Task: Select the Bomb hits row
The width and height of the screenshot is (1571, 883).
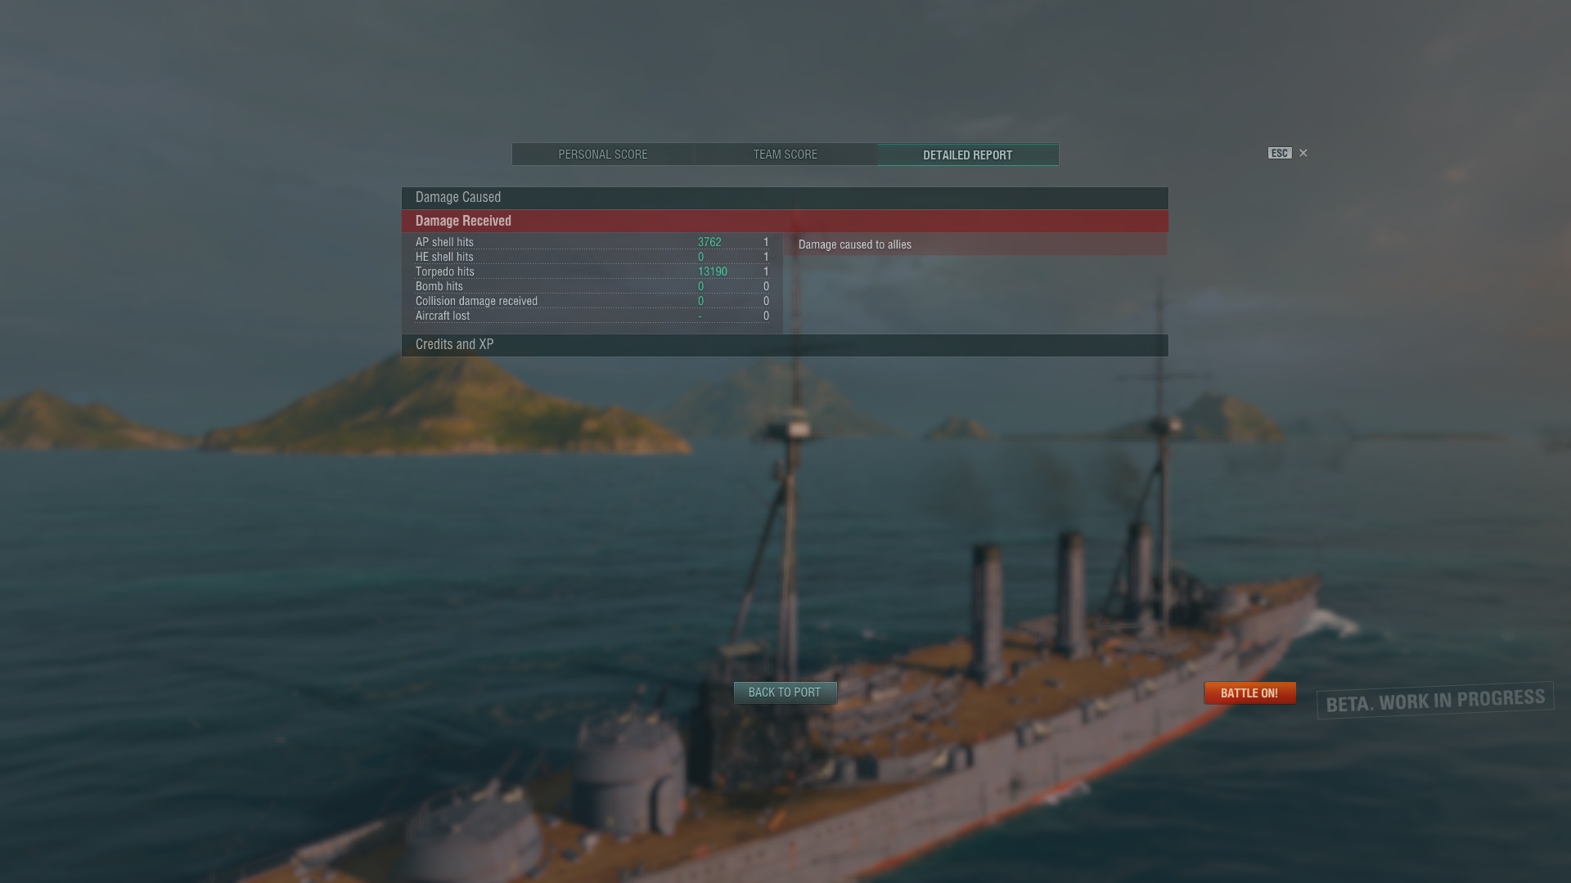Action: (592, 286)
